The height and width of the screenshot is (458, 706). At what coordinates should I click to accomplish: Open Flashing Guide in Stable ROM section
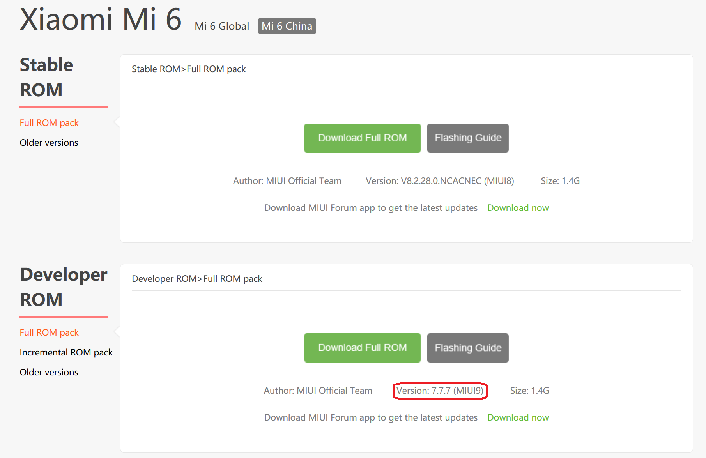pyautogui.click(x=467, y=138)
